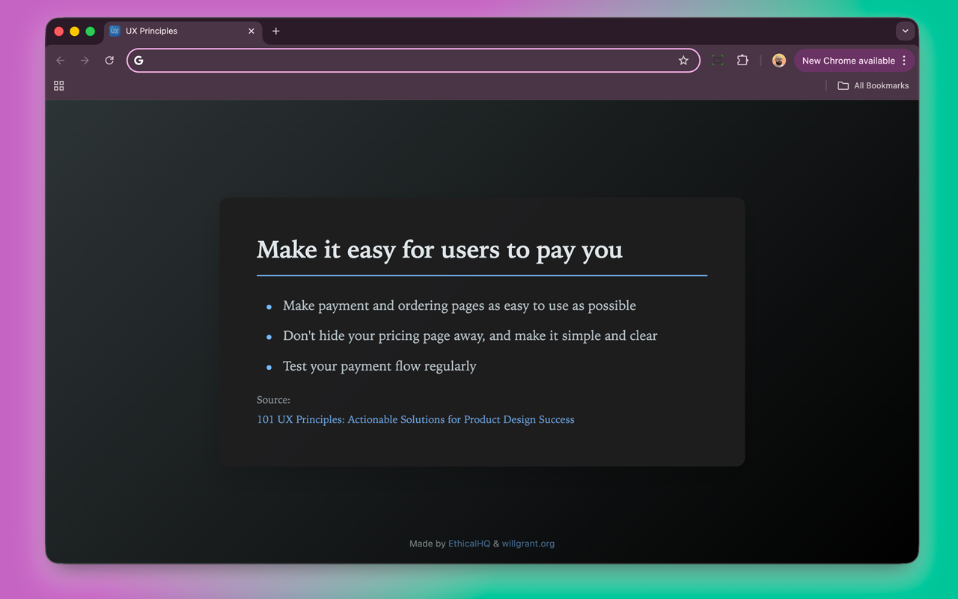This screenshot has height=599, width=958.
Task: Visit the EthicalHQ link in footer
Action: point(469,544)
